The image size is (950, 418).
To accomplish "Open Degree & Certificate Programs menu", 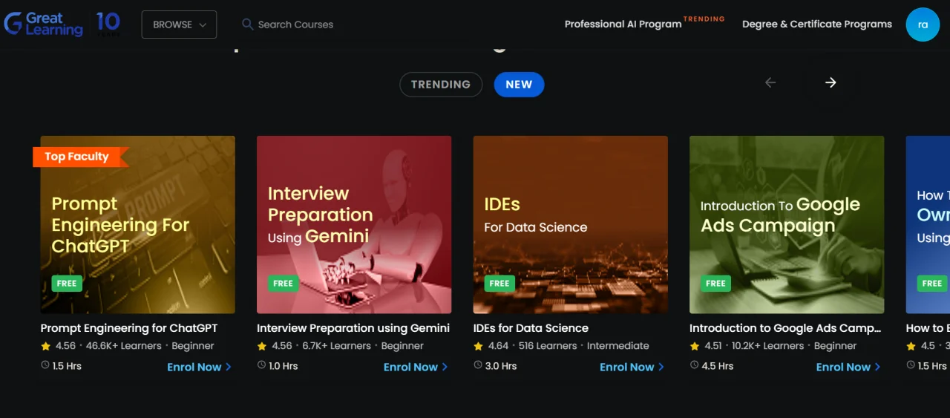I will 817,24.
